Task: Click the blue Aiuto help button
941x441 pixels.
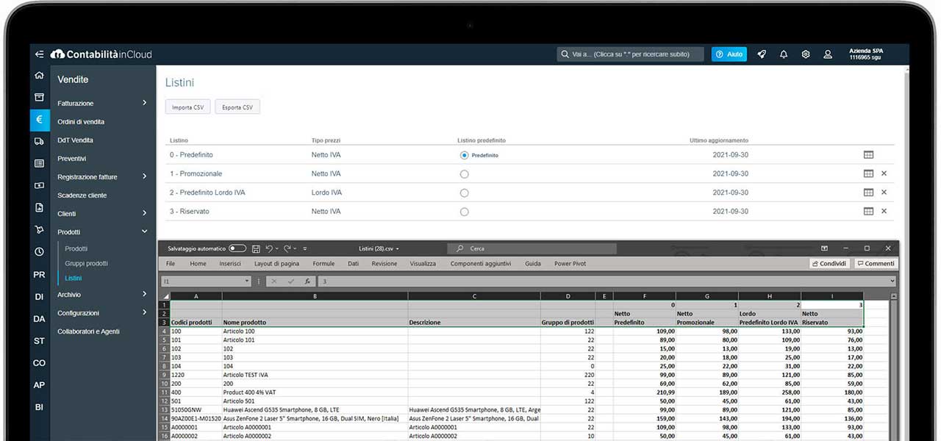Action: tap(729, 54)
